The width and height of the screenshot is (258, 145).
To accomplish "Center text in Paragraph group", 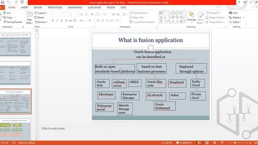I will click(x=103, y=21).
